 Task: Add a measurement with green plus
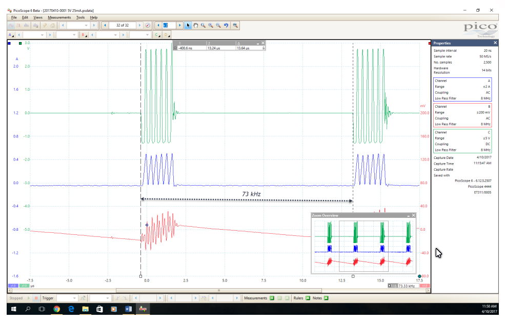tap(272, 298)
